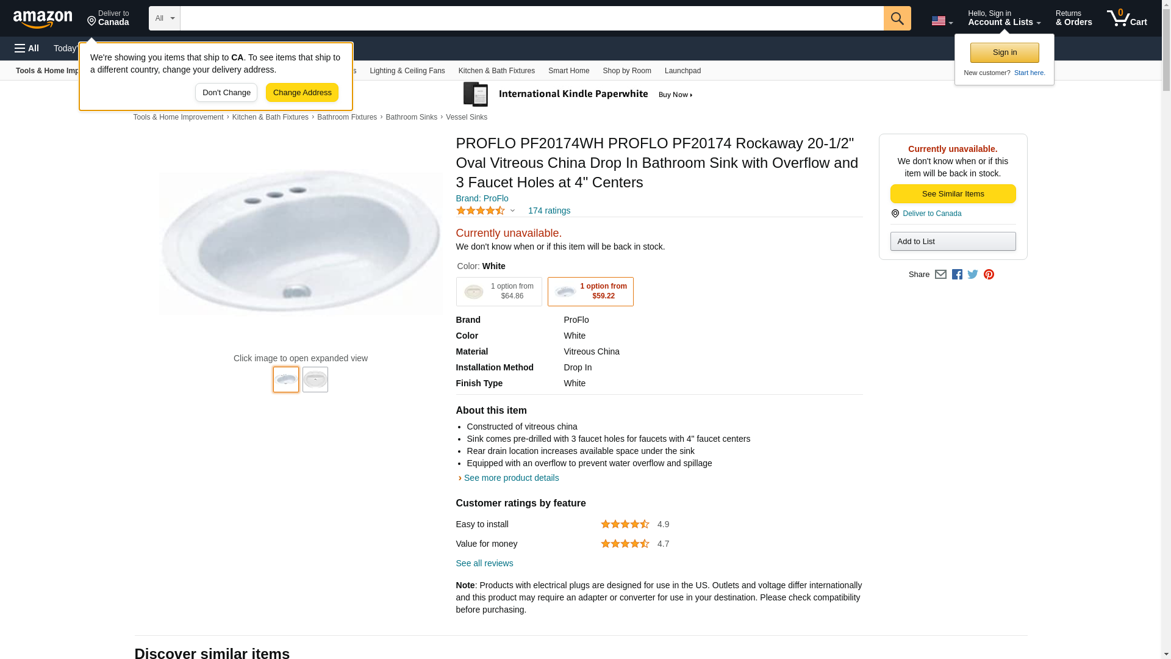1171x659 pixels.
Task: Expand star rating breakdown arrow
Action: pyautogui.click(x=512, y=211)
